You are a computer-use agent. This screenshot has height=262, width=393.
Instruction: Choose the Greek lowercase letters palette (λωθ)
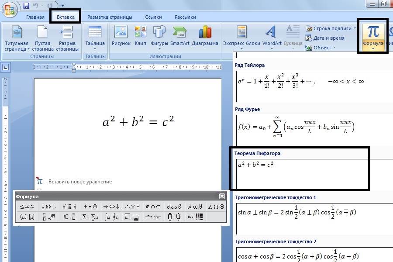pos(195,207)
